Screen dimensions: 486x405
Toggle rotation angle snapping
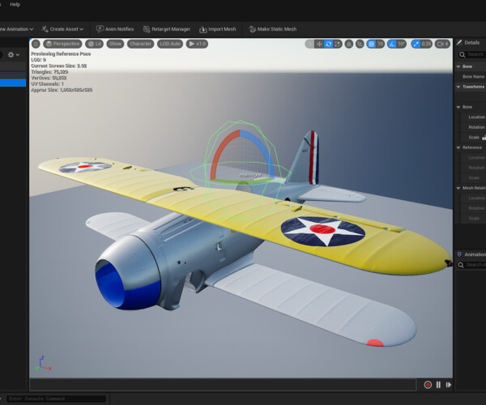(x=392, y=44)
